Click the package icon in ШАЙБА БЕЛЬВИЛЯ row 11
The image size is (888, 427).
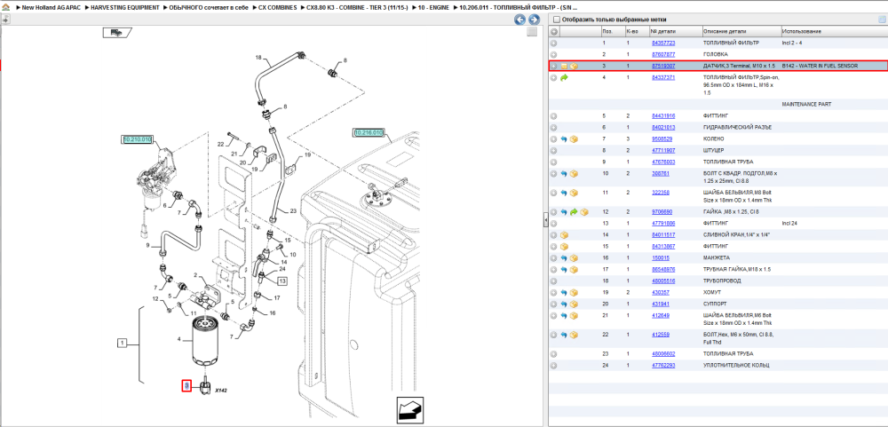[574, 194]
